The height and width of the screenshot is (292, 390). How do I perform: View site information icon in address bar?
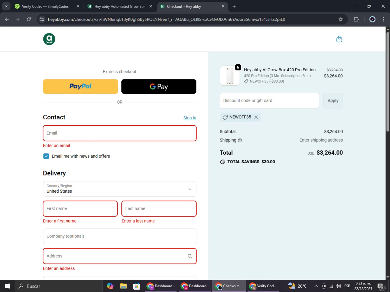[x=42, y=19]
